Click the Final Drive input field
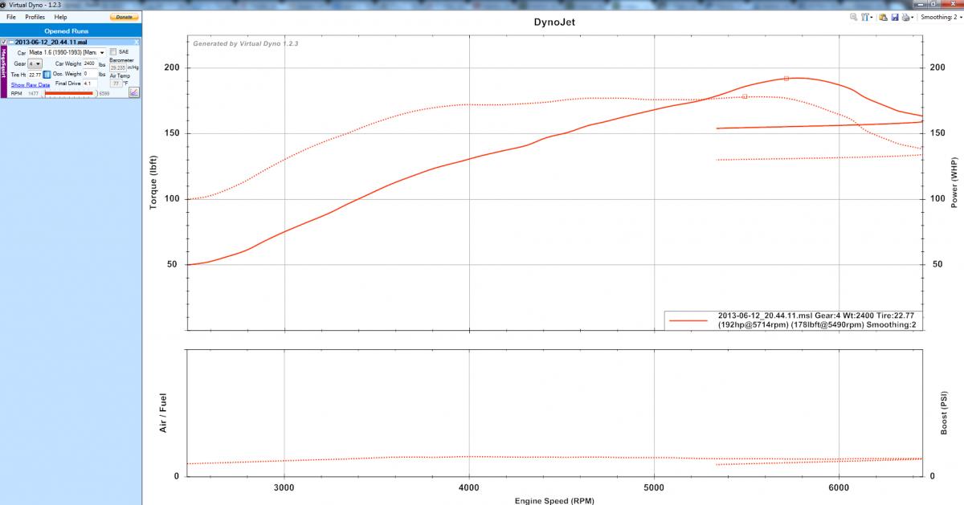Image resolution: width=964 pixels, height=505 pixels. click(90, 83)
